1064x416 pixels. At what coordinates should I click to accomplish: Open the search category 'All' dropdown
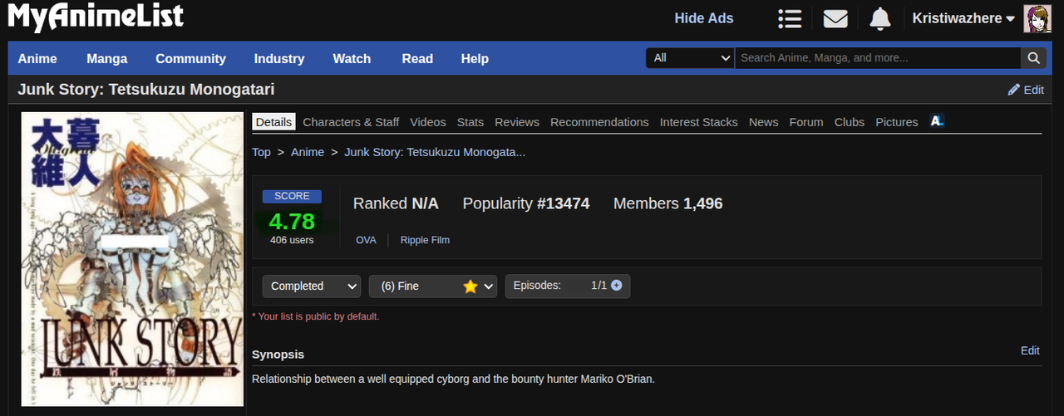pyautogui.click(x=690, y=58)
